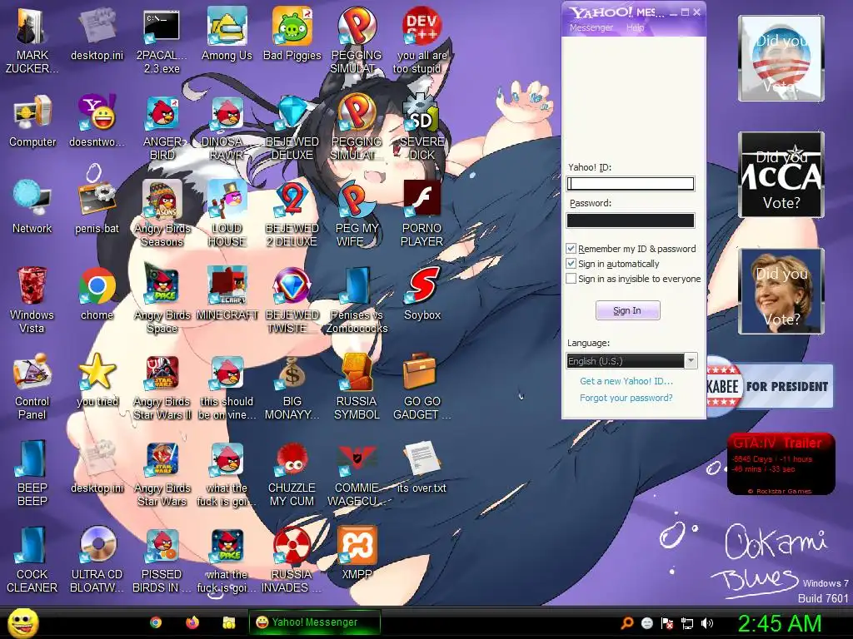This screenshot has height=639, width=853.
Task: Click the 2:45 AM taskbar clock
Action: click(x=779, y=622)
